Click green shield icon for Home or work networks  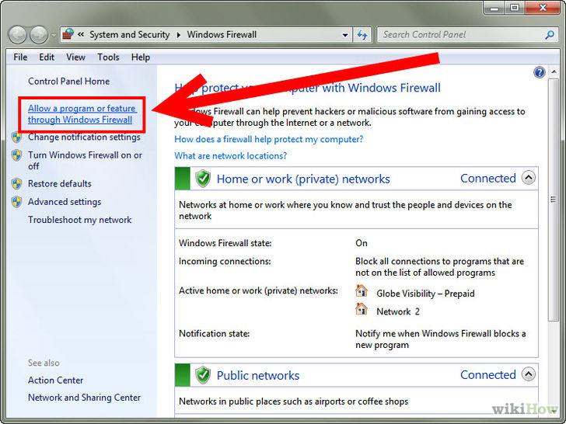click(x=203, y=179)
